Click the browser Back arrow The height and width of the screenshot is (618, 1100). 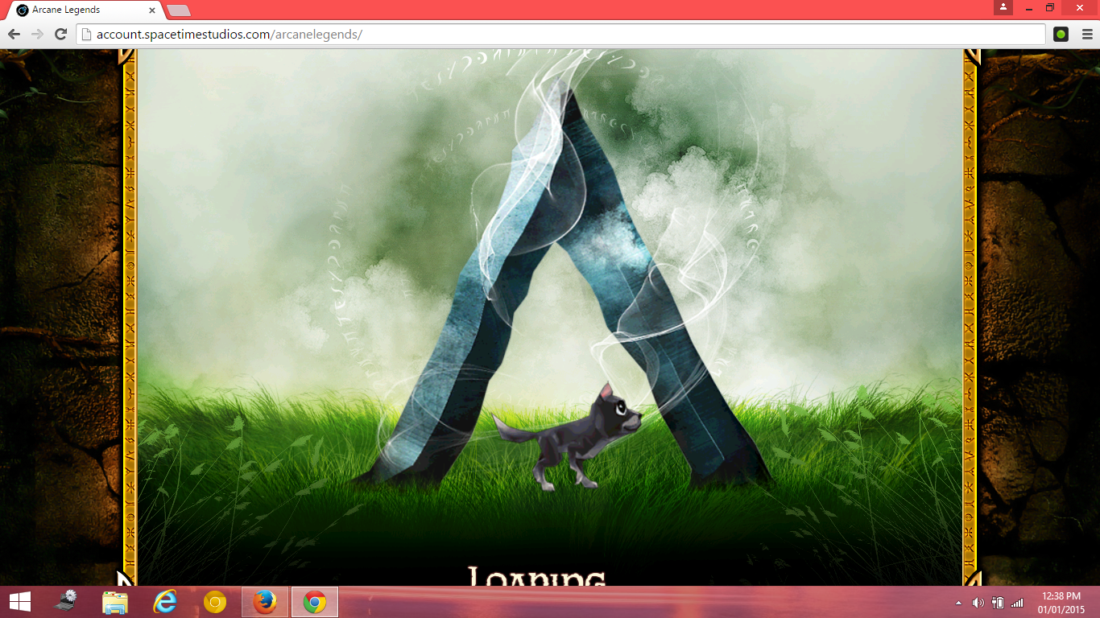pyautogui.click(x=14, y=35)
